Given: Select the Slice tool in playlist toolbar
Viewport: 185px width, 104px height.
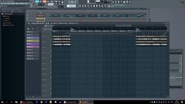Looking at the screenshot, I should (x=42, y=23).
